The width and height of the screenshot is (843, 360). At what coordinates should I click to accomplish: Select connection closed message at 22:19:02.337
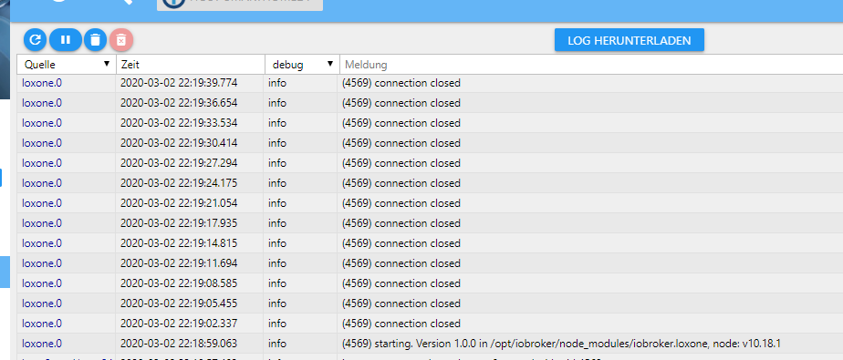point(401,324)
